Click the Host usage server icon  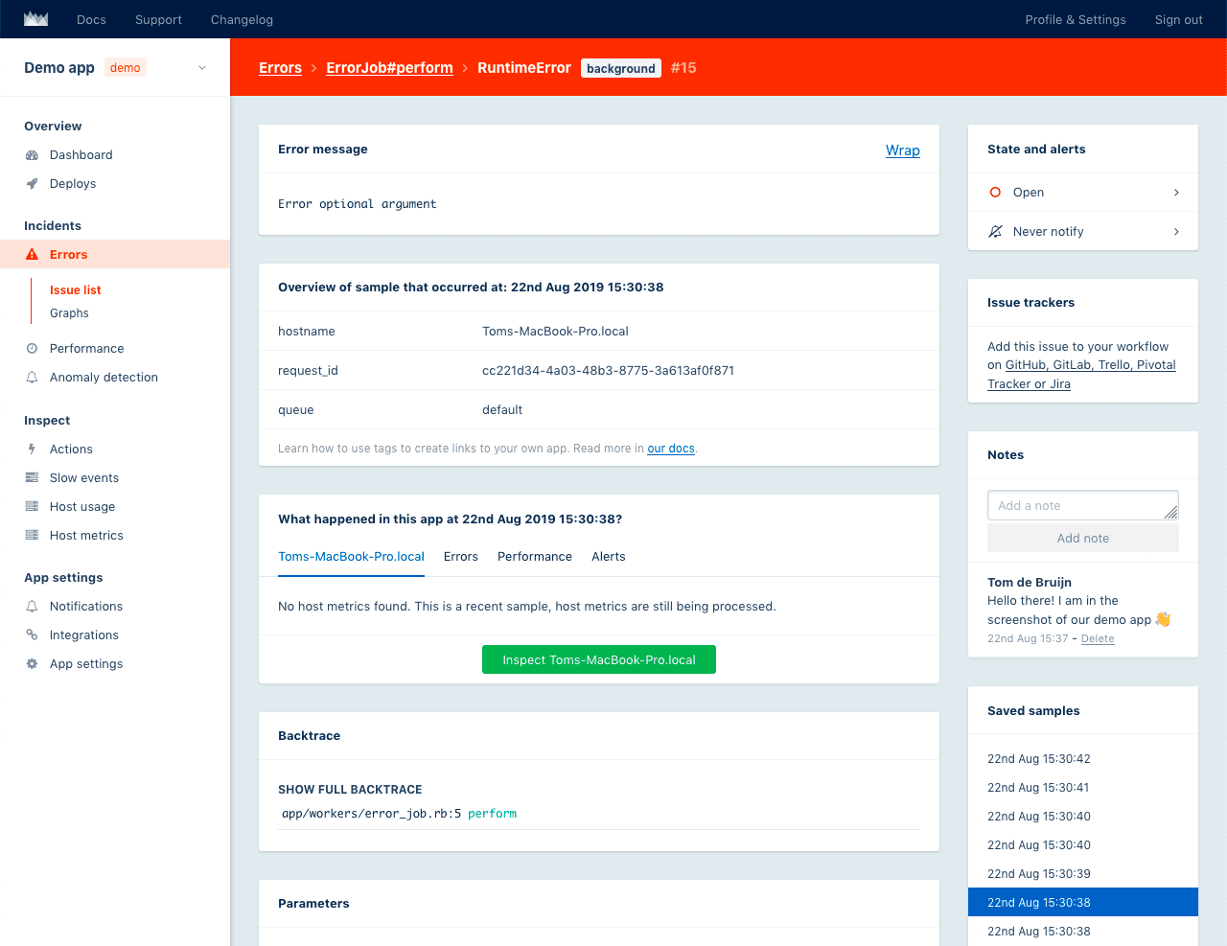(x=32, y=507)
